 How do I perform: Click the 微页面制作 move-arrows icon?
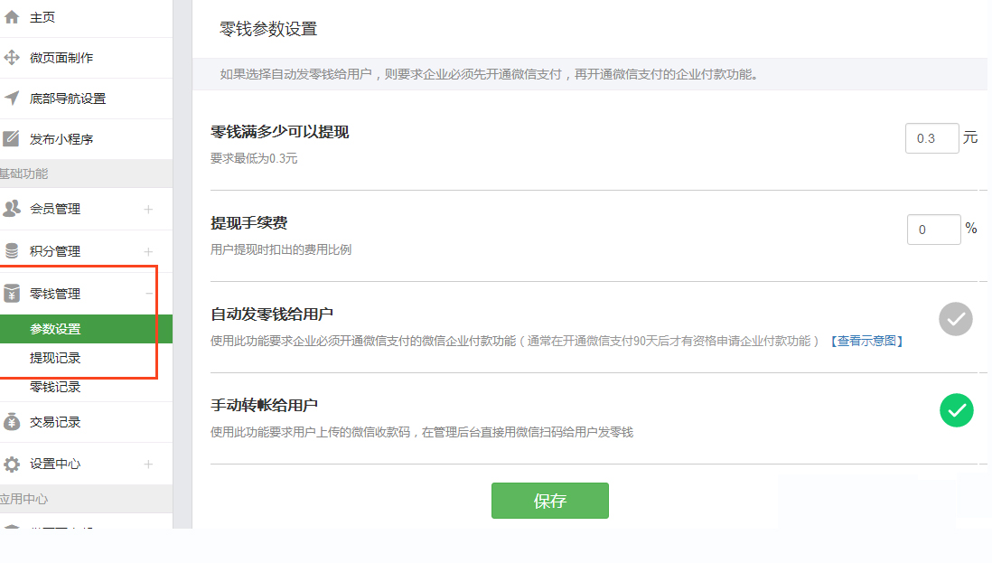12,58
